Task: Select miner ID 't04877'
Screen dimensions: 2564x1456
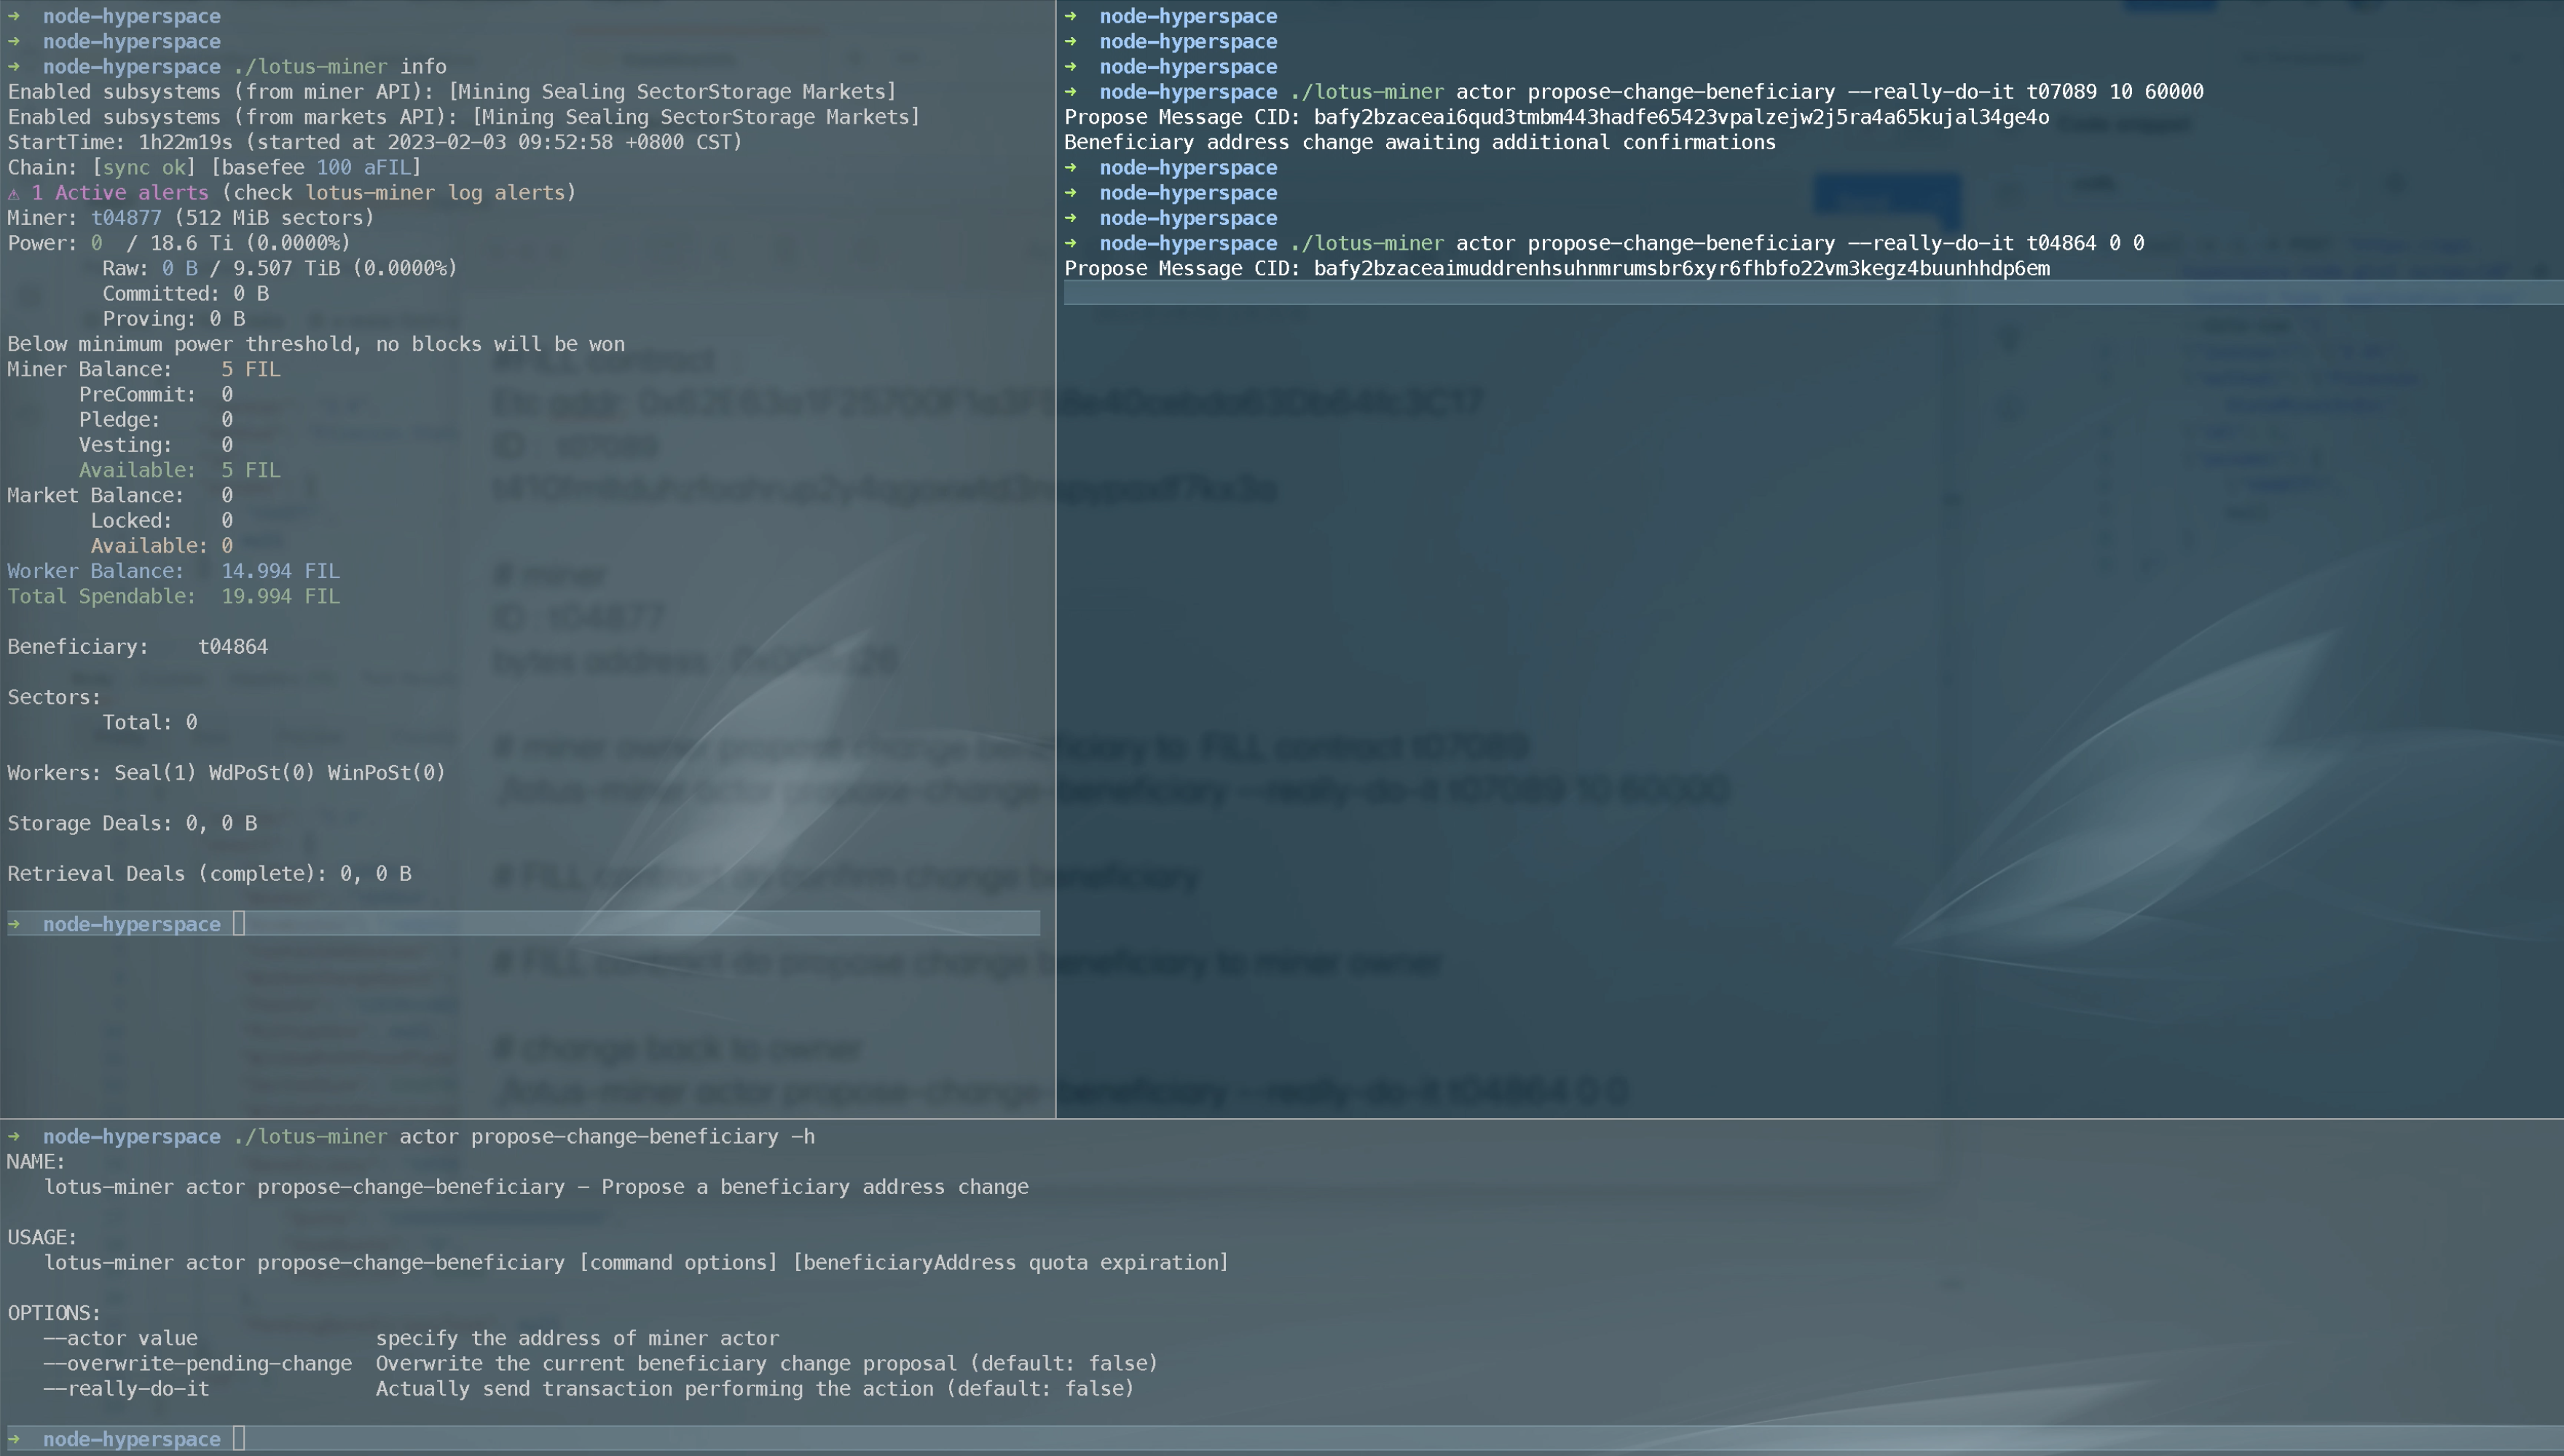Action: (126, 218)
